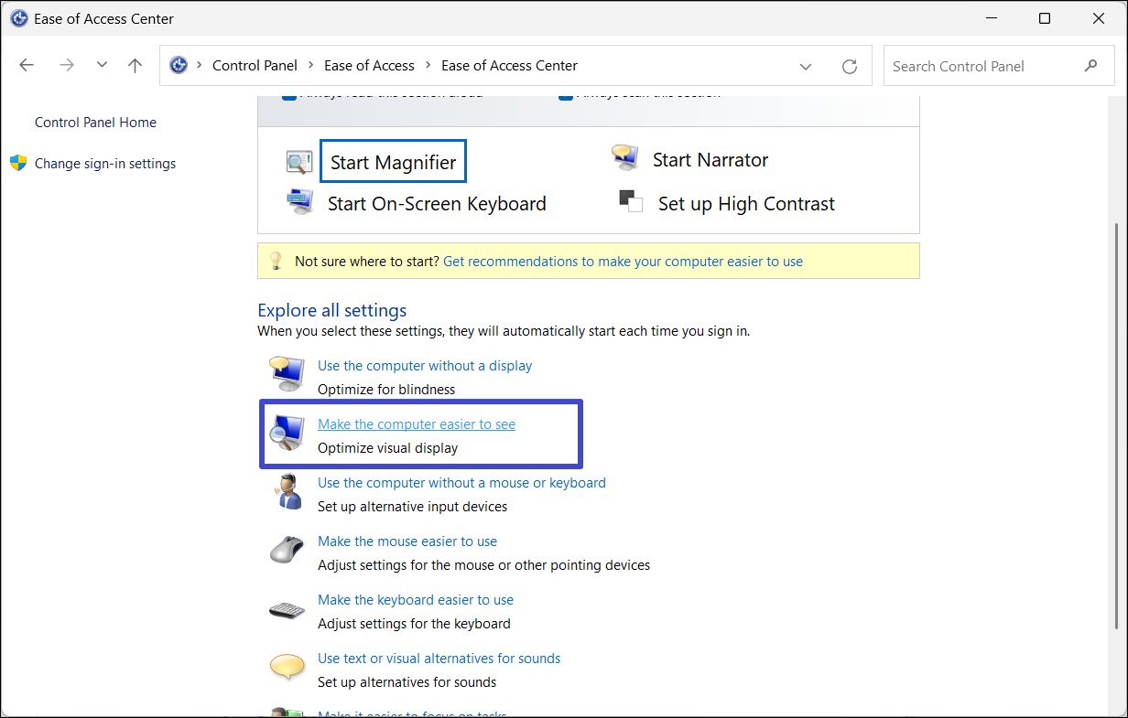Click the High Contrast squares icon

[631, 201]
